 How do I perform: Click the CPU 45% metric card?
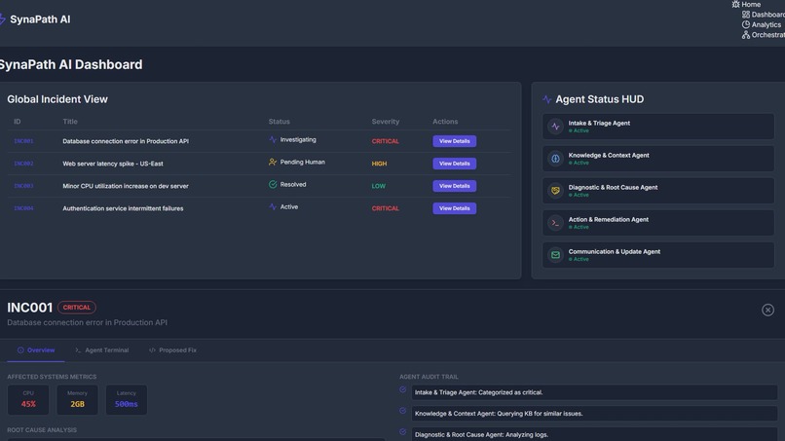[28, 399]
